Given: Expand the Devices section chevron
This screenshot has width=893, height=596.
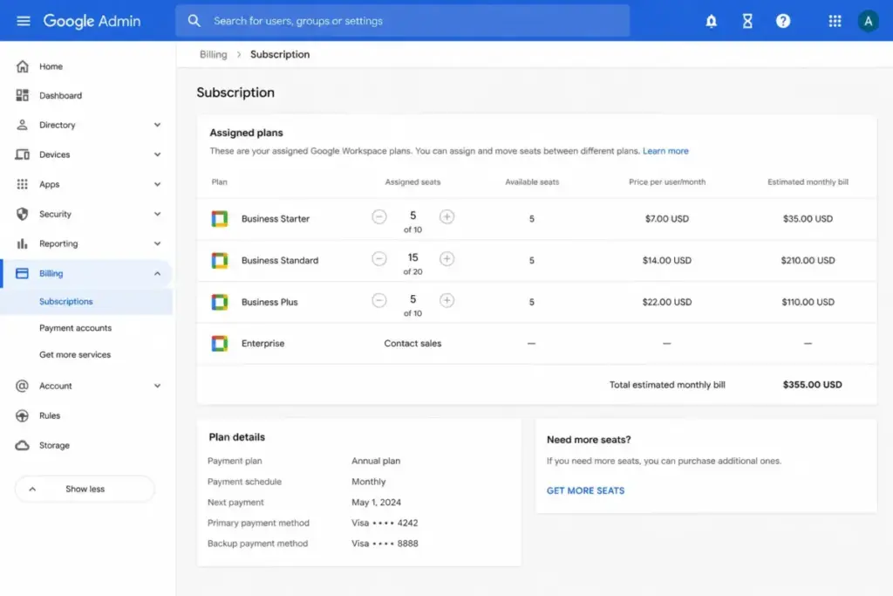Looking at the screenshot, I should click(157, 154).
